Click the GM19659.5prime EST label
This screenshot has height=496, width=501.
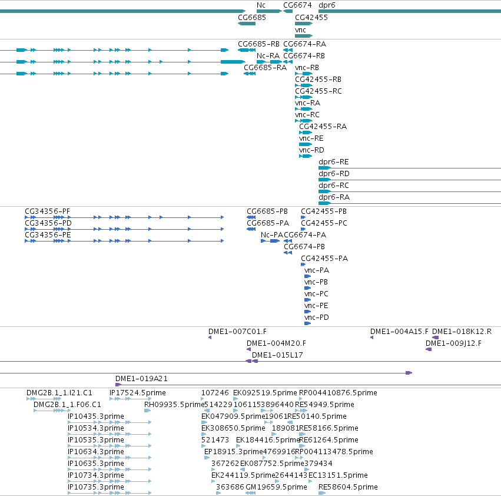point(276,487)
